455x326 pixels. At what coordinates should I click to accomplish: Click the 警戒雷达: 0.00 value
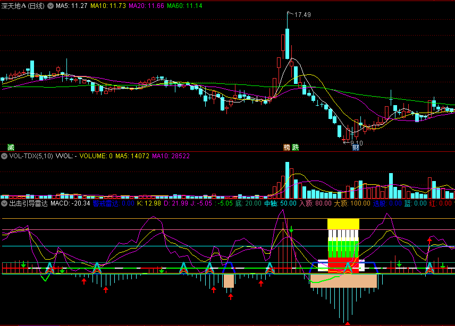pos(113,203)
